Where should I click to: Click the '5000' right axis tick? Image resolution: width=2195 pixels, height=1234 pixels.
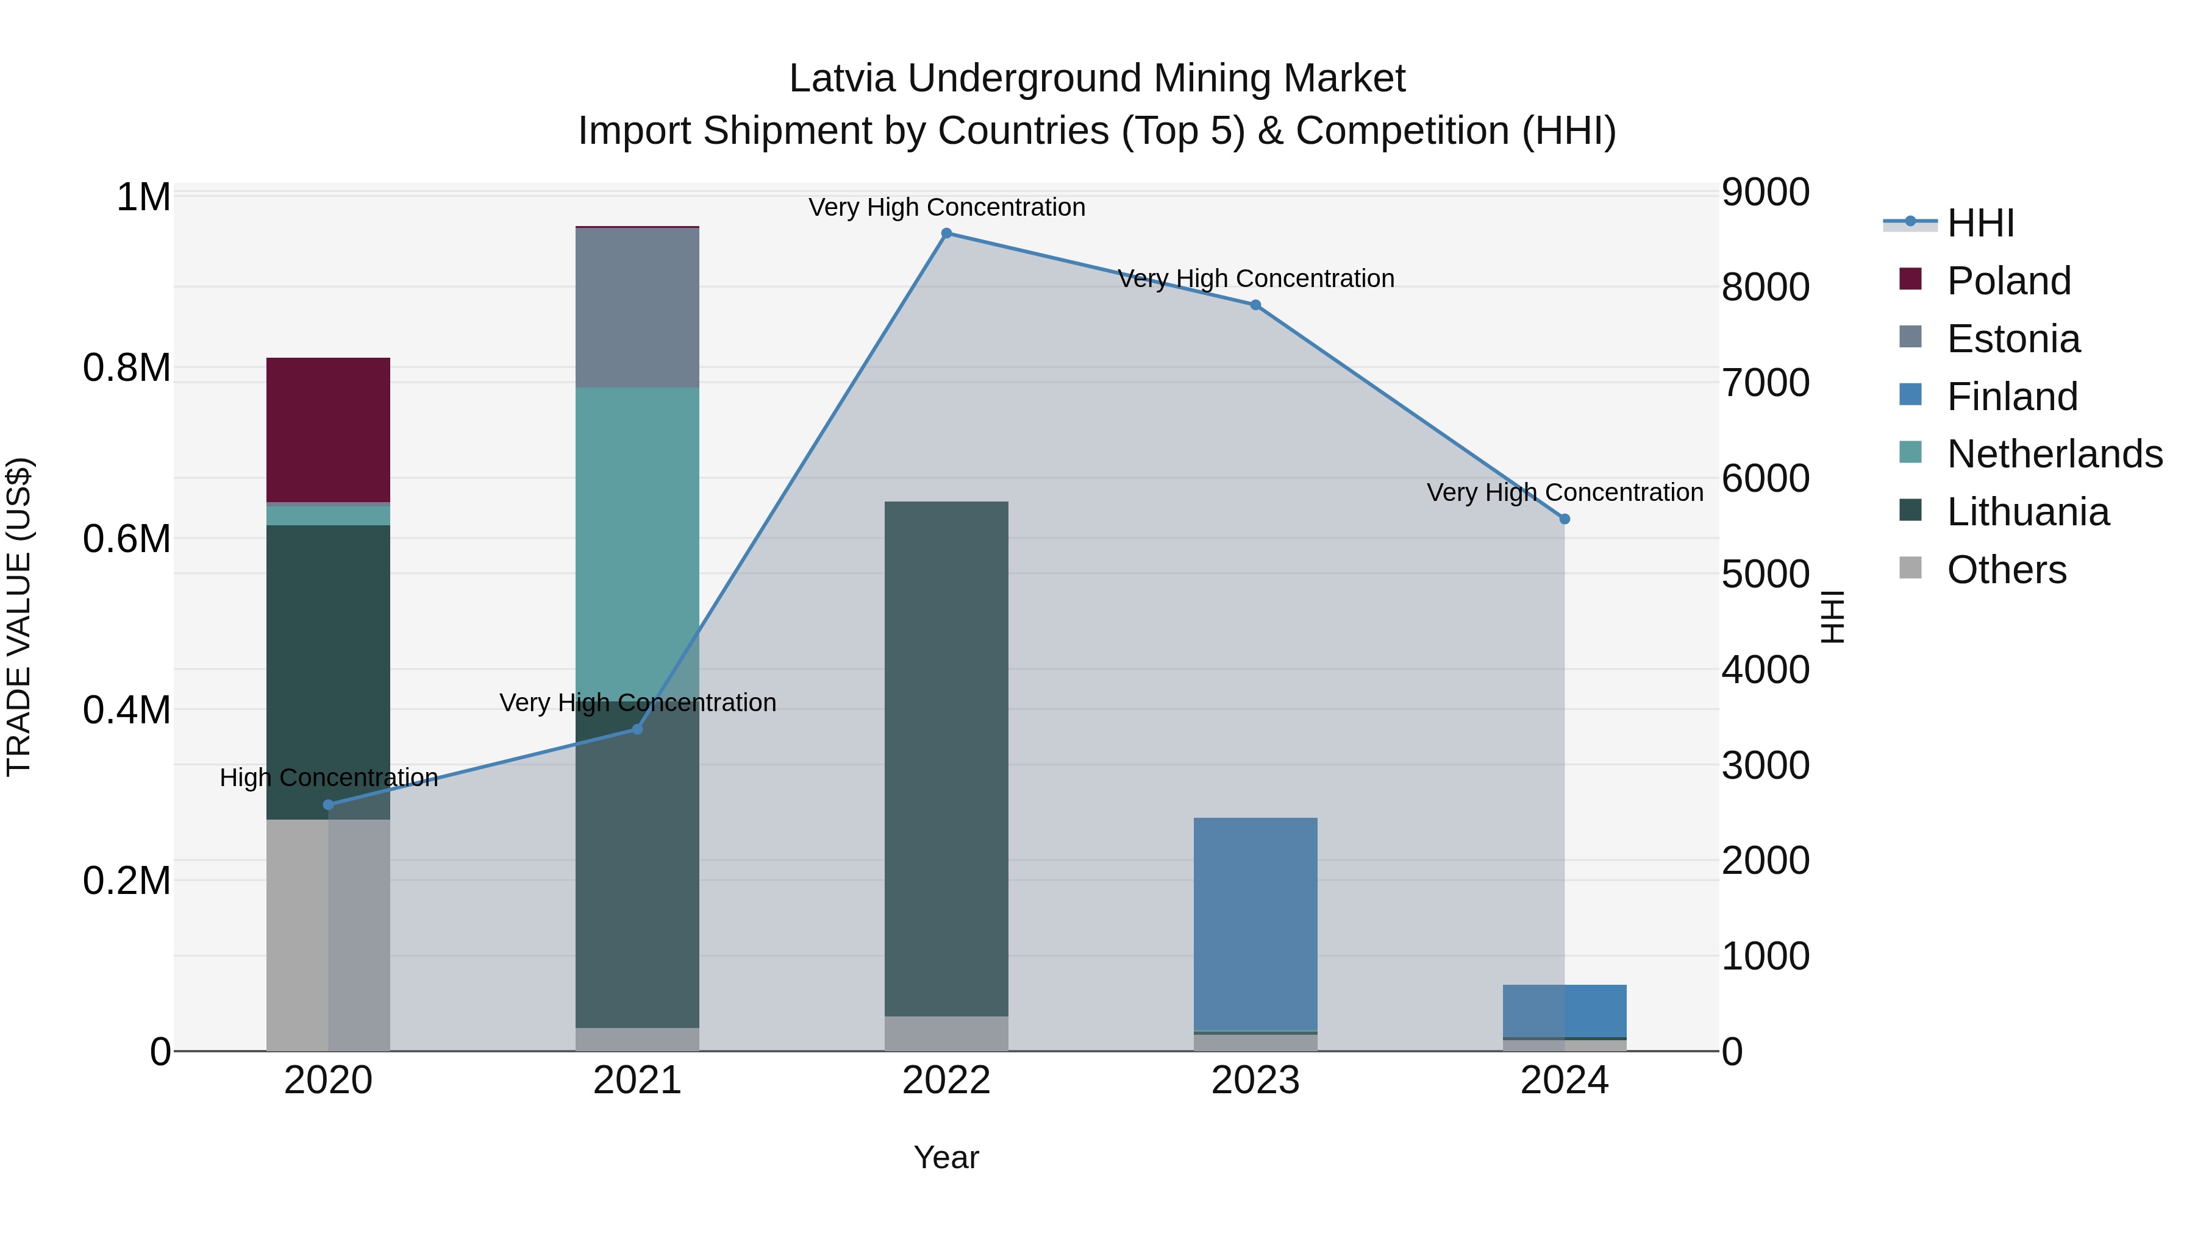coord(1766,574)
